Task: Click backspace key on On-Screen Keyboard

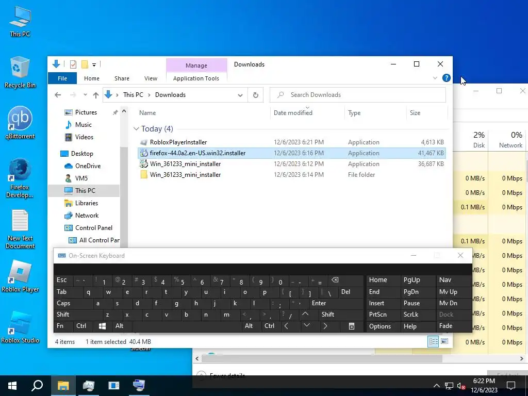Action: tap(346, 280)
